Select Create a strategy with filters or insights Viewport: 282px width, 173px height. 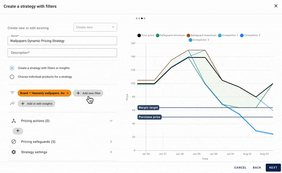click(x=12, y=68)
